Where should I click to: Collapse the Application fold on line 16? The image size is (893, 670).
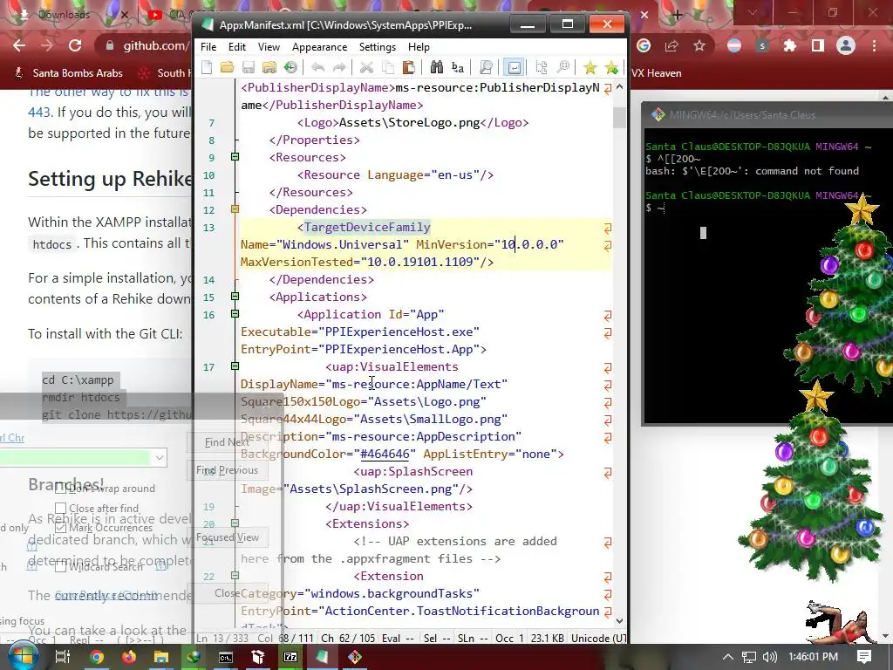235,313
